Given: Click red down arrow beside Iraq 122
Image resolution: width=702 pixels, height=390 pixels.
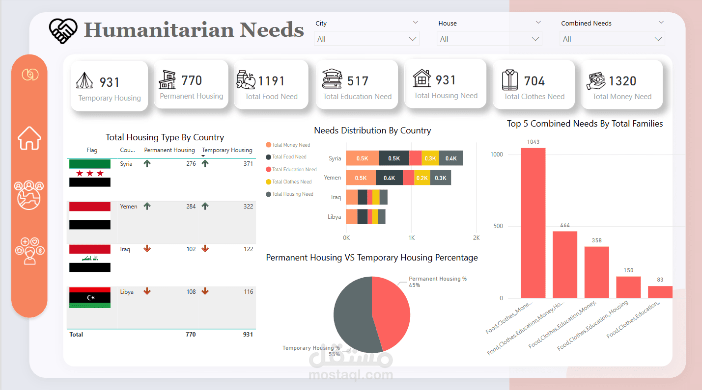Looking at the screenshot, I should (x=205, y=249).
